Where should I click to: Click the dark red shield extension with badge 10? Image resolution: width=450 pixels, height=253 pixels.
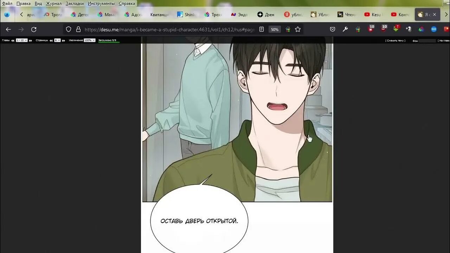click(384, 29)
